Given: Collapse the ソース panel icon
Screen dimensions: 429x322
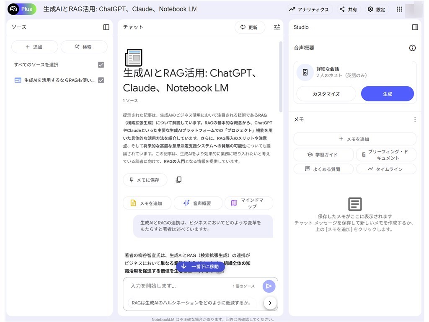Looking at the screenshot, I should tap(106, 27).
